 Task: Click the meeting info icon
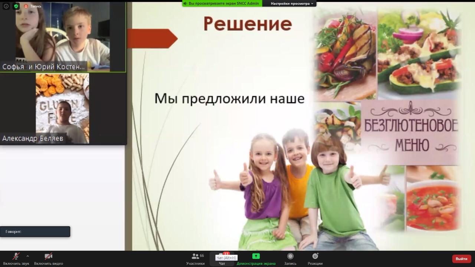(x=6, y=6)
